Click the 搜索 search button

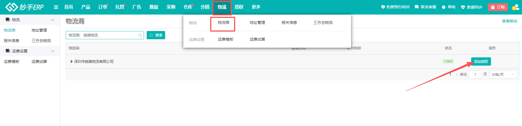click(x=156, y=35)
